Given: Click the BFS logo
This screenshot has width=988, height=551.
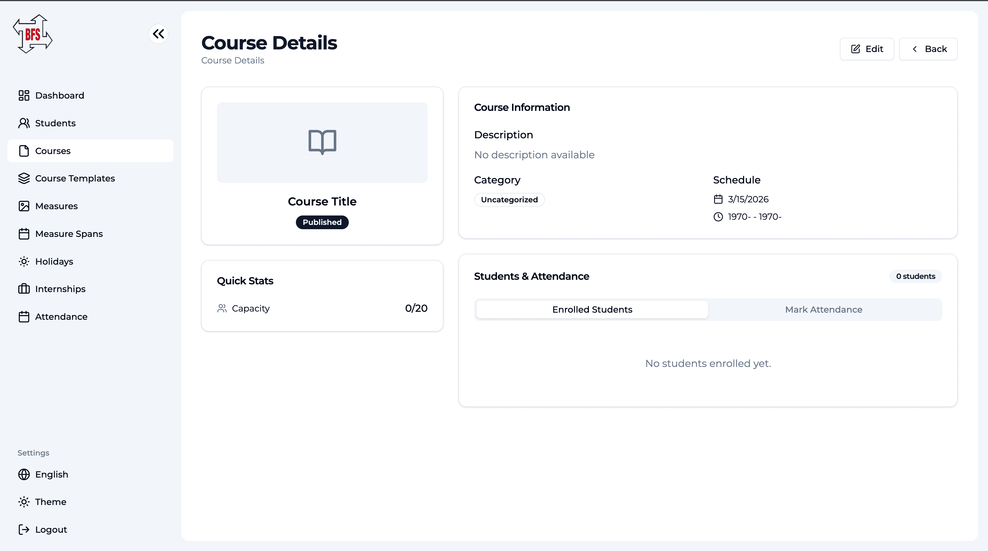Looking at the screenshot, I should (33, 34).
